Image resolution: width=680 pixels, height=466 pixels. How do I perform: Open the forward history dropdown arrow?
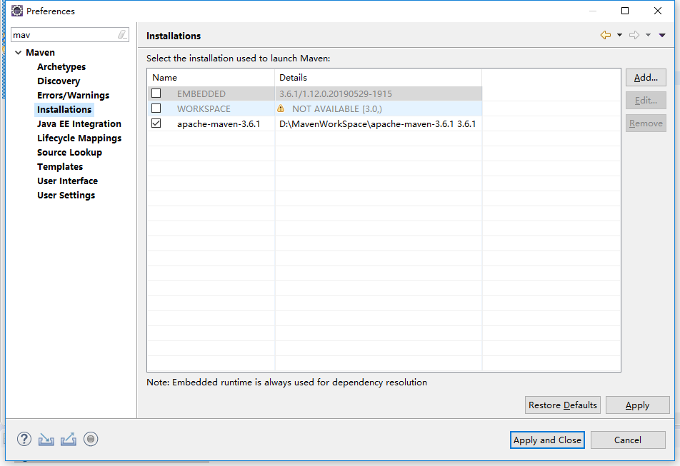pos(649,35)
